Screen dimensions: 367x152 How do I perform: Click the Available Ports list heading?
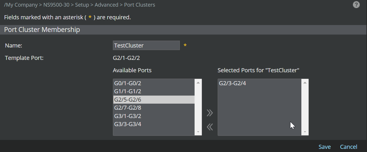coord(132,70)
